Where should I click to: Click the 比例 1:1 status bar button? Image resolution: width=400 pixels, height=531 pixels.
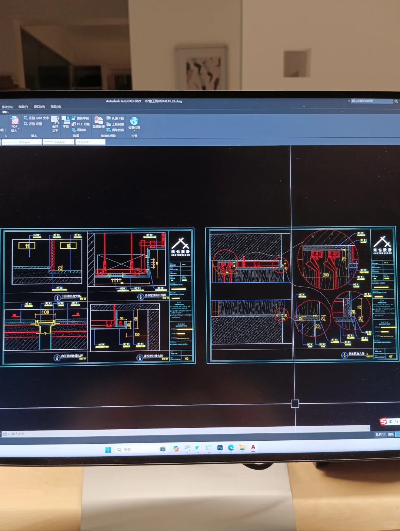(380, 434)
